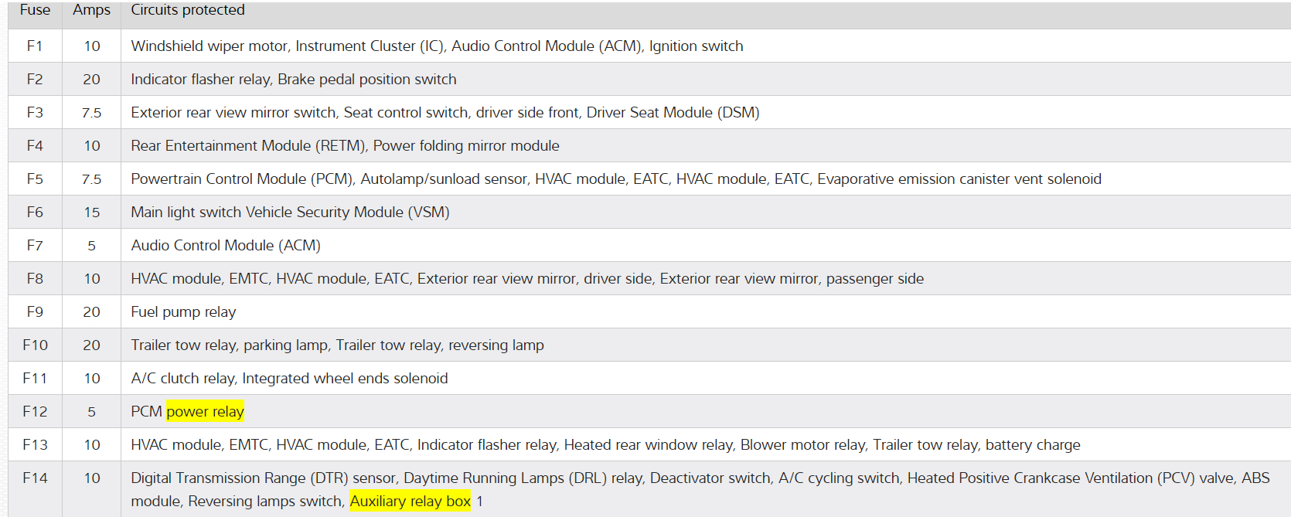Click the F2 Indicator flasher relay description
This screenshot has height=517, width=1291.
(x=293, y=80)
